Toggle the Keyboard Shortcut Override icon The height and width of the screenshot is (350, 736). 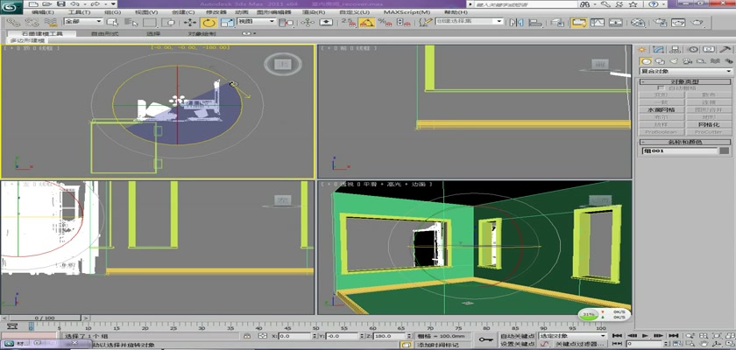326,22
